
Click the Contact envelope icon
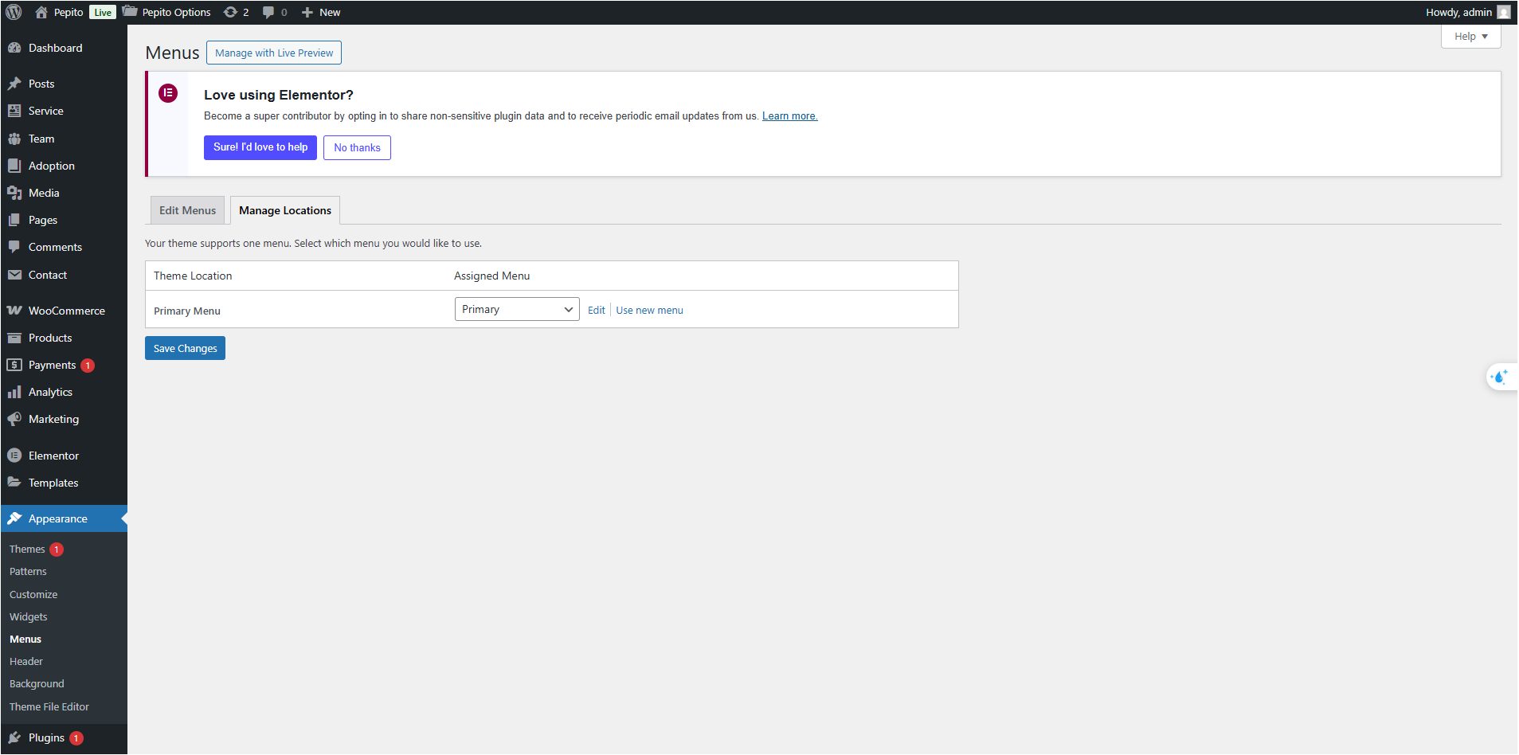click(x=14, y=275)
